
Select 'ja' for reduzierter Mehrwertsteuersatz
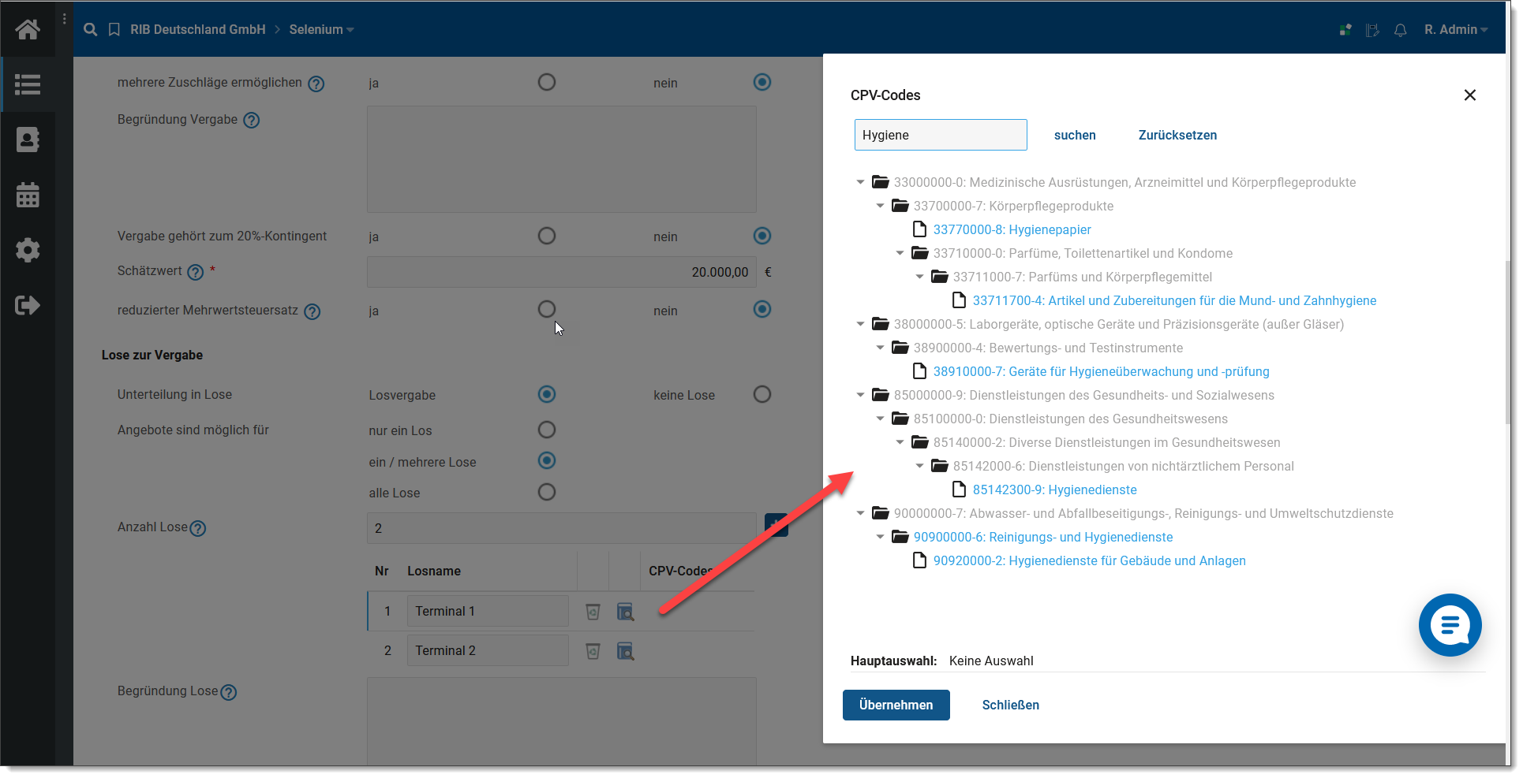point(546,309)
